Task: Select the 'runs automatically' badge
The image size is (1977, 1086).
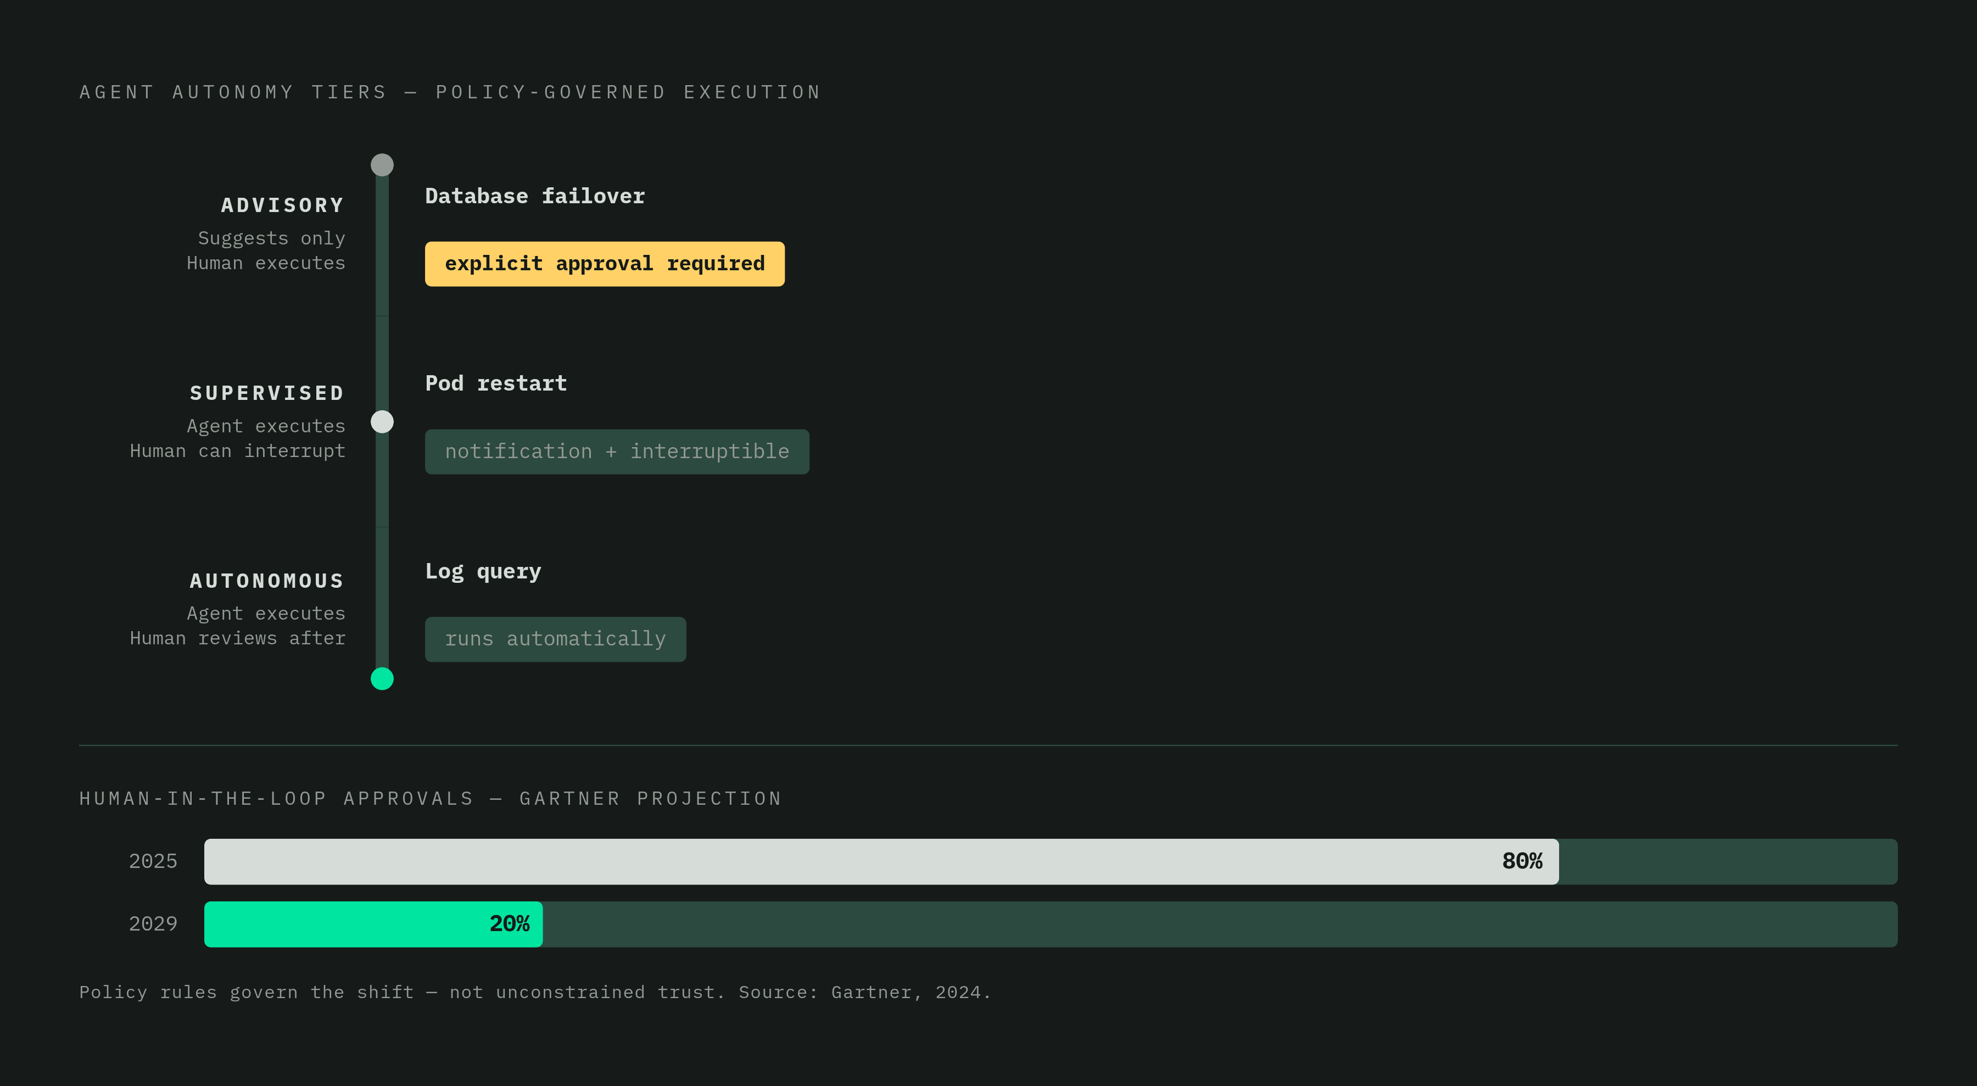Action: point(556,639)
